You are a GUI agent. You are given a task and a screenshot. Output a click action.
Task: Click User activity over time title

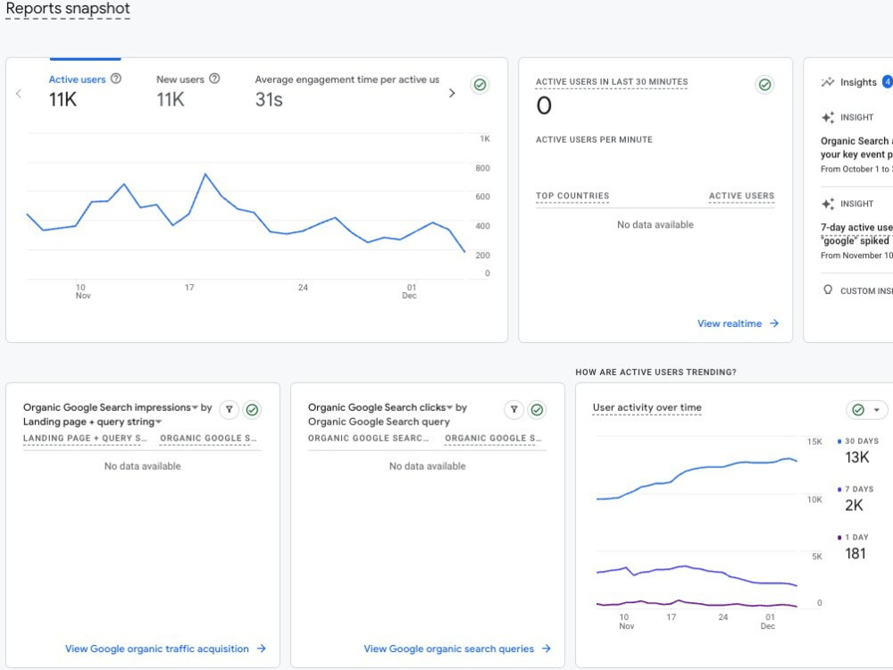click(x=647, y=407)
